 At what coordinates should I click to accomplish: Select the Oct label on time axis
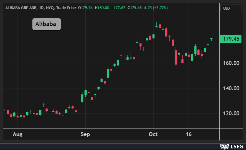(x=153, y=134)
